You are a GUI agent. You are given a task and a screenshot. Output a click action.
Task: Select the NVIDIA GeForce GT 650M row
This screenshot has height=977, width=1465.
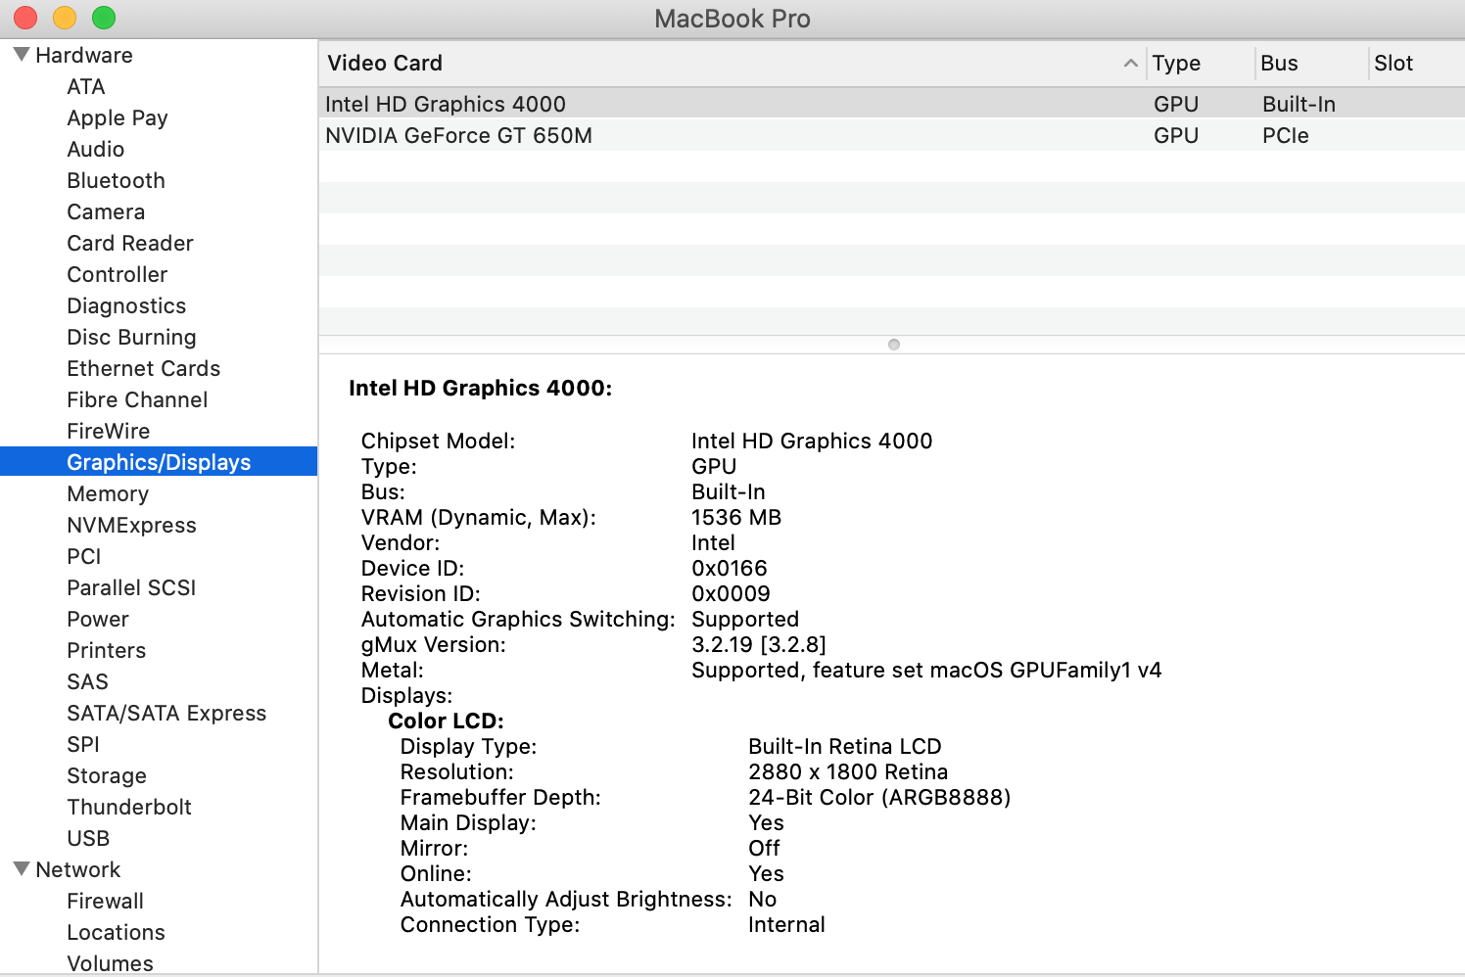891,135
